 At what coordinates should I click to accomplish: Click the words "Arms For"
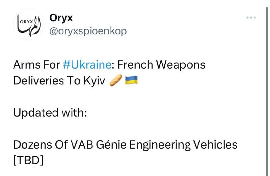click(x=36, y=65)
